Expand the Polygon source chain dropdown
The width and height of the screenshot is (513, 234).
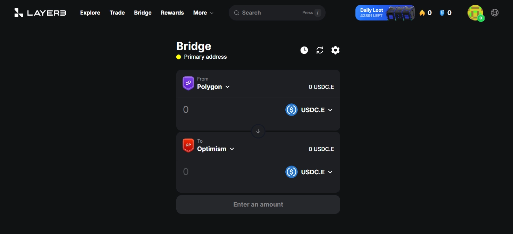(213, 87)
